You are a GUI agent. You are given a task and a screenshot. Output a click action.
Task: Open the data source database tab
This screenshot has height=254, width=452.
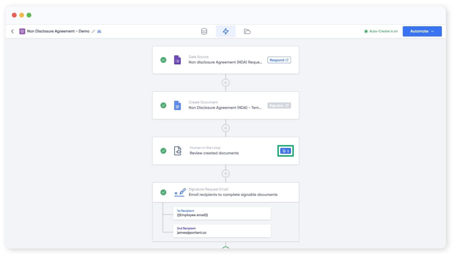tap(204, 31)
